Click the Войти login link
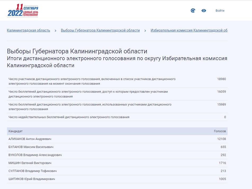252x189 pixels. click(220, 11)
